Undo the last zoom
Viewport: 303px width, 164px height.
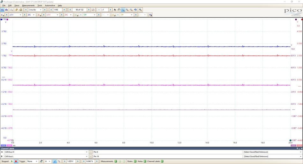coord(136,10)
